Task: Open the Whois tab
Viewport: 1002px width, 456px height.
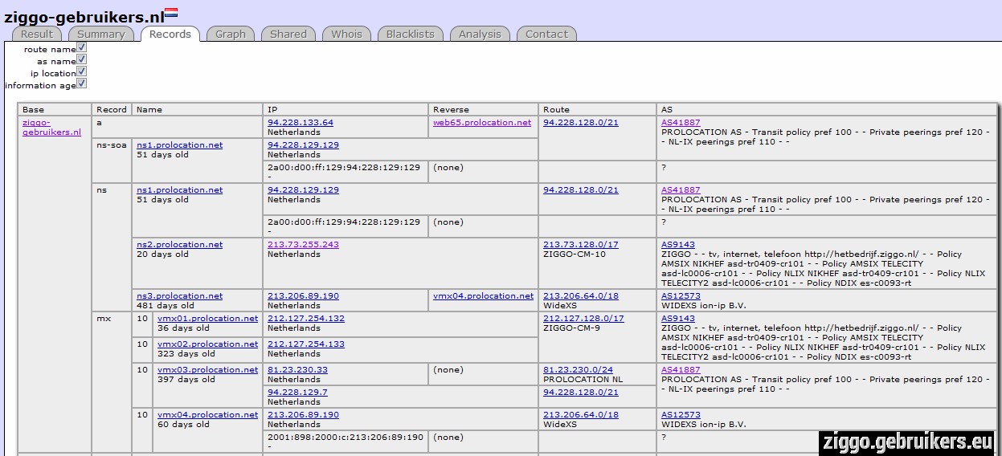Action: point(347,34)
